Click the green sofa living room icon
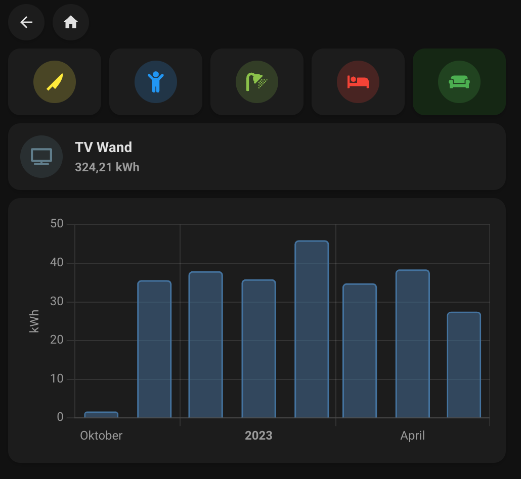The height and width of the screenshot is (479, 521). pyautogui.click(x=459, y=82)
